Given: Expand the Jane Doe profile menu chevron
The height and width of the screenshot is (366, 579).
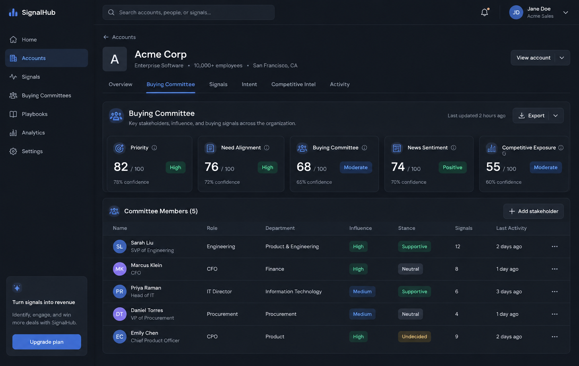Looking at the screenshot, I should point(566,12).
